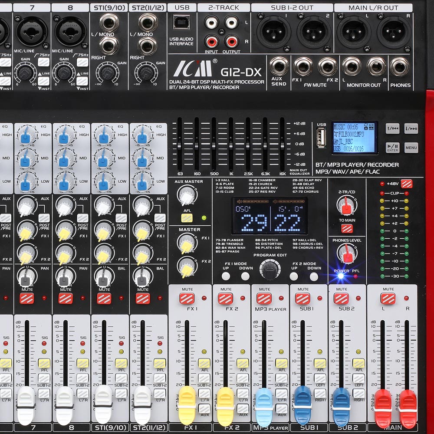
Task: Tap the FX 2 MODE DOWN button
Action: pos(314,276)
